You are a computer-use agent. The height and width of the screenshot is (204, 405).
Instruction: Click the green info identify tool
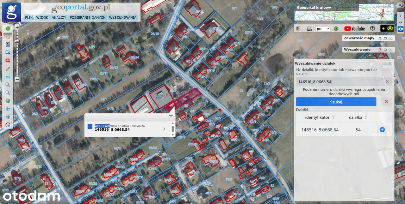tap(8, 28)
